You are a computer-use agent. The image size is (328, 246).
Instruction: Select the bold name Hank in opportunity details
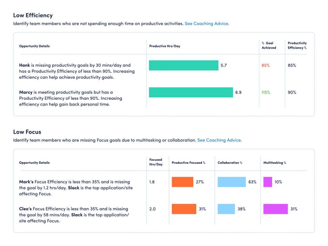point(24,65)
